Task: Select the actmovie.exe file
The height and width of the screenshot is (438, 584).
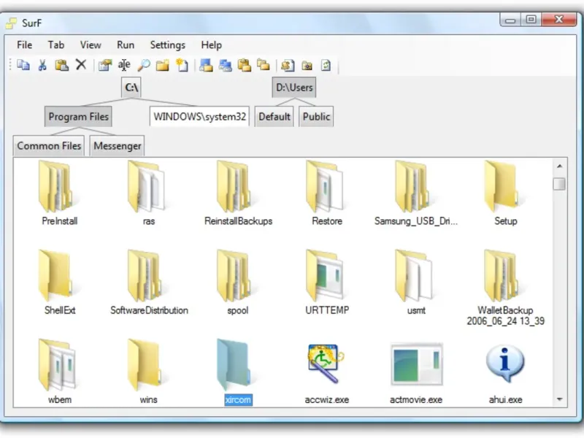Action: [416, 374]
